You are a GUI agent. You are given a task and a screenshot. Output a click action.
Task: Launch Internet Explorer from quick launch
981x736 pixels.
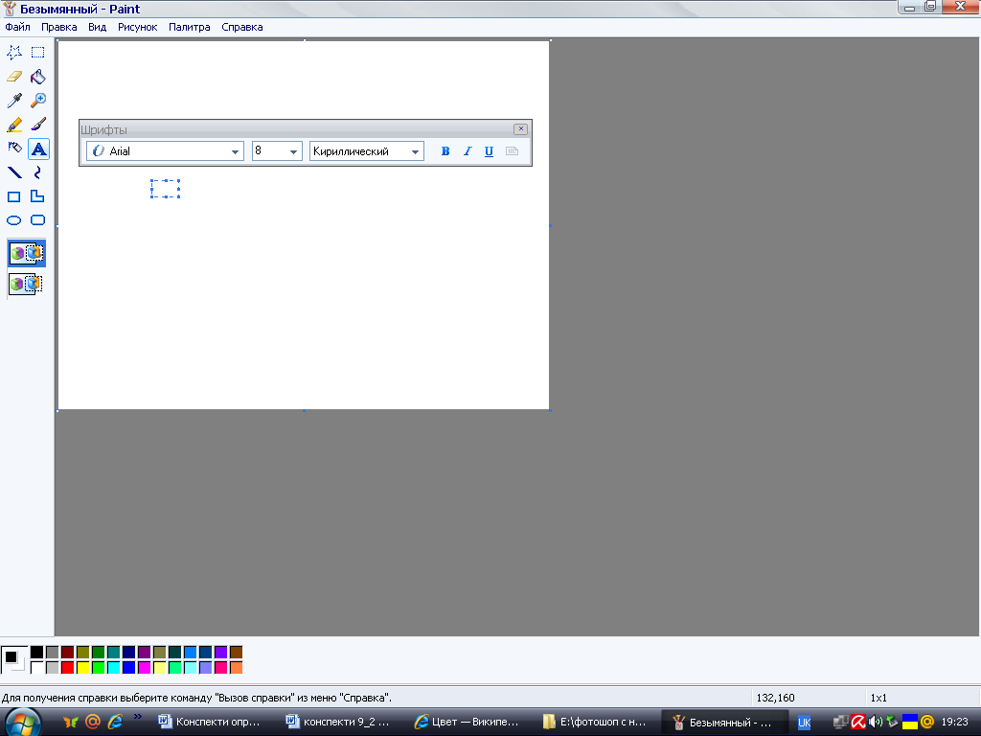(115, 722)
